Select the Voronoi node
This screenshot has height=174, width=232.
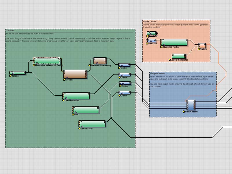(x=18, y=73)
